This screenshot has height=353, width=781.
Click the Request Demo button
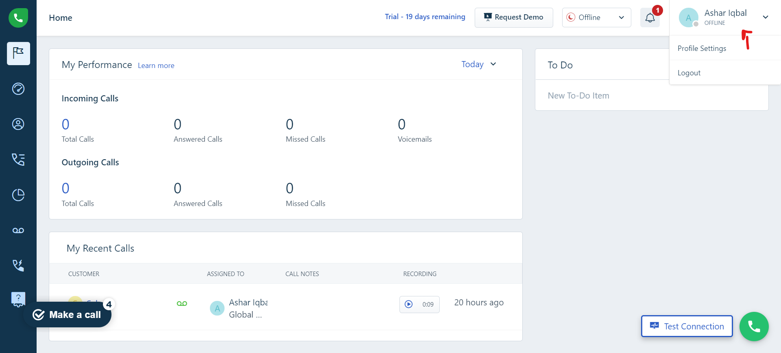click(x=514, y=18)
